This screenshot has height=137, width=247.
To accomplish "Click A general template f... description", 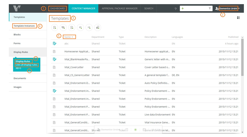I will click(x=157, y=75).
